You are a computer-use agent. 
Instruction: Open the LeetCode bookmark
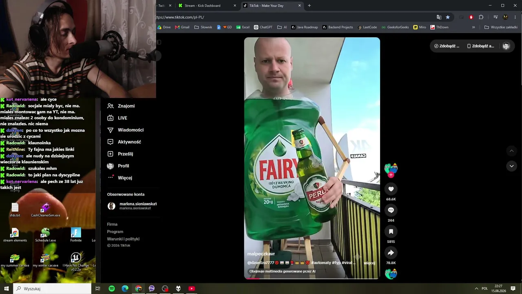(367, 27)
